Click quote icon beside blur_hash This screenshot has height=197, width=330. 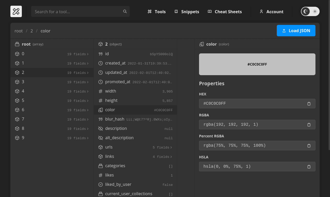point(101,119)
